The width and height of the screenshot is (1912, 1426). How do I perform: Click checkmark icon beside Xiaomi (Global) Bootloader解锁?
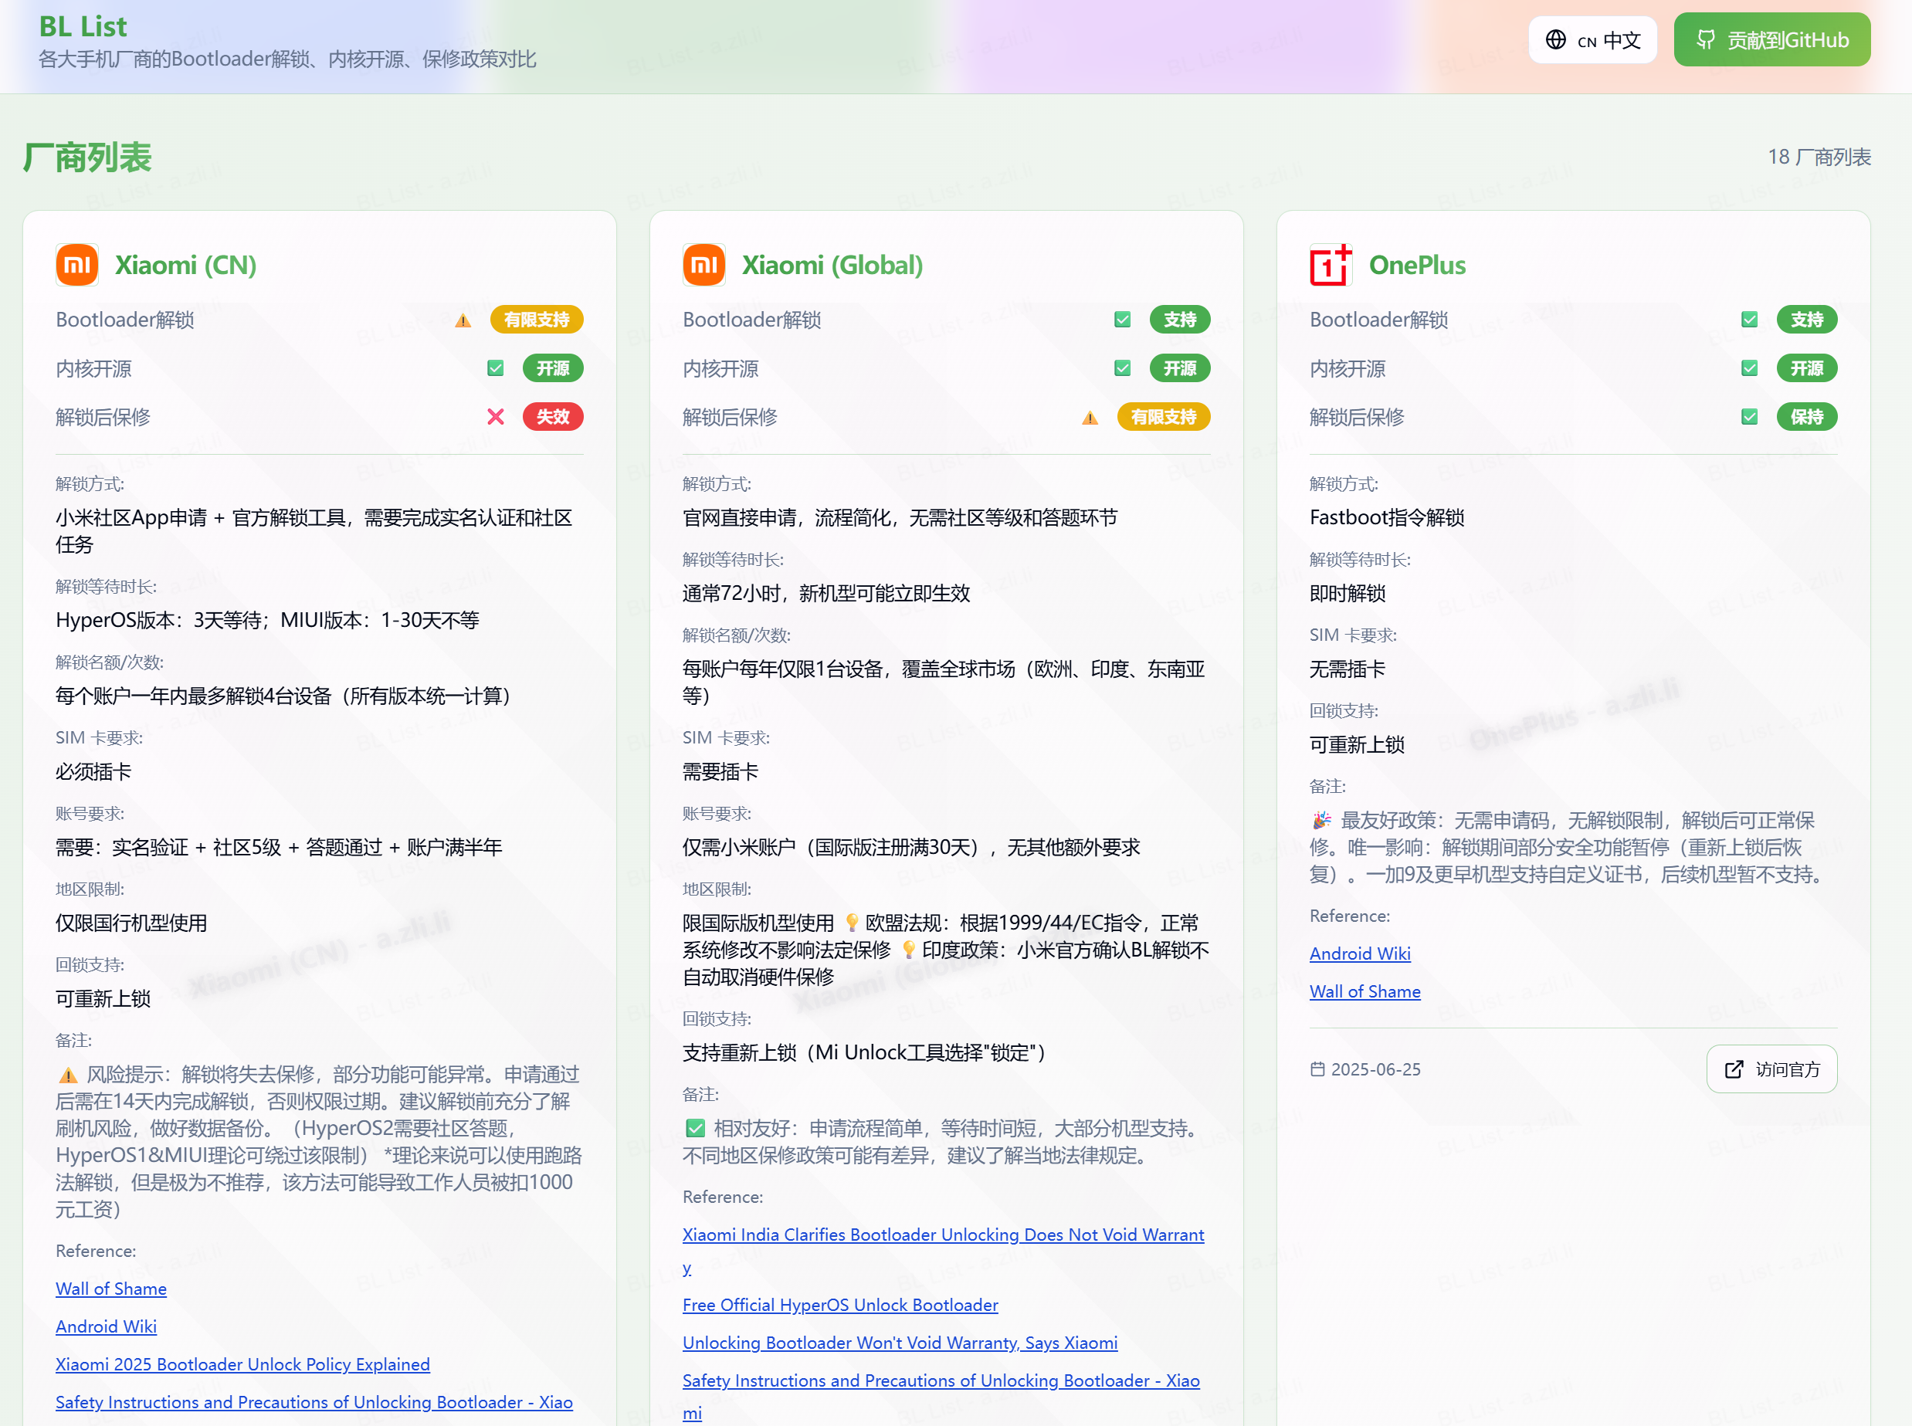pyautogui.click(x=1122, y=320)
